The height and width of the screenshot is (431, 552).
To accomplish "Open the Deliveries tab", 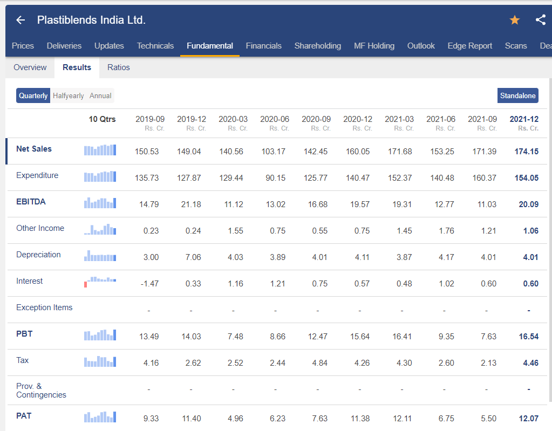I will tap(64, 46).
